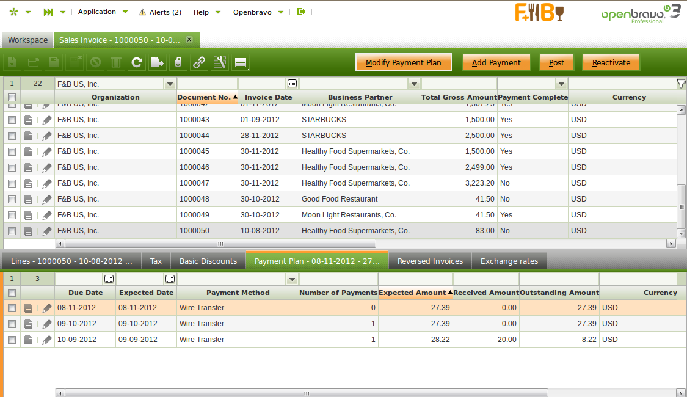Open the Payment Method filter dropdown
Viewport: 687px width, 397px height.
(x=292, y=279)
